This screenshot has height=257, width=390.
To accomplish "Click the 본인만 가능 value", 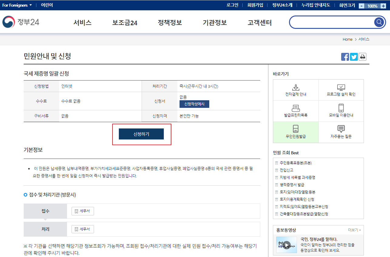I will point(189,116).
